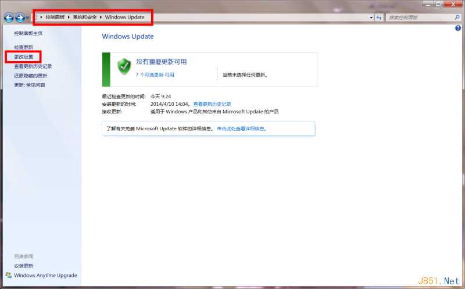Open 控制面板主页 in the sidebar
Image resolution: width=465 pixels, height=289 pixels.
tap(28, 33)
